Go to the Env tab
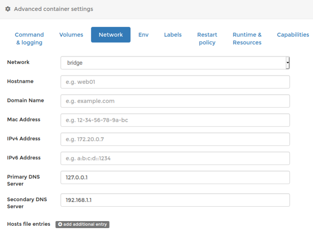This screenshot has width=313, height=232. [x=144, y=35]
